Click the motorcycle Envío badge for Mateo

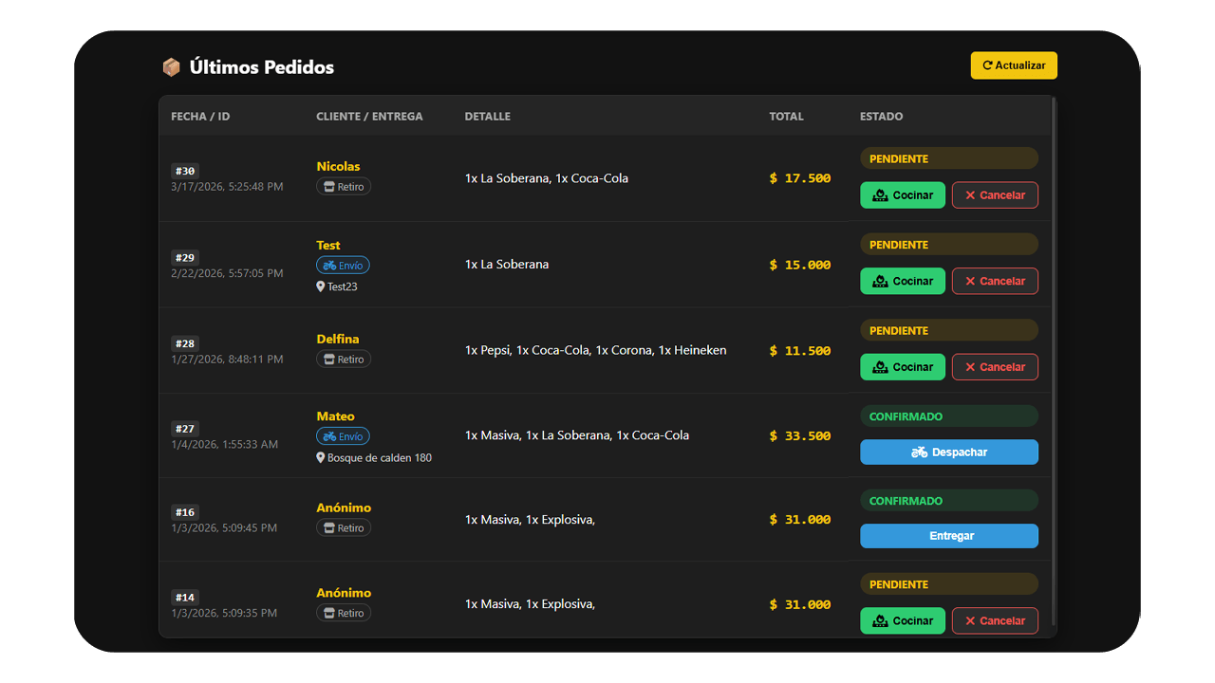[343, 436]
